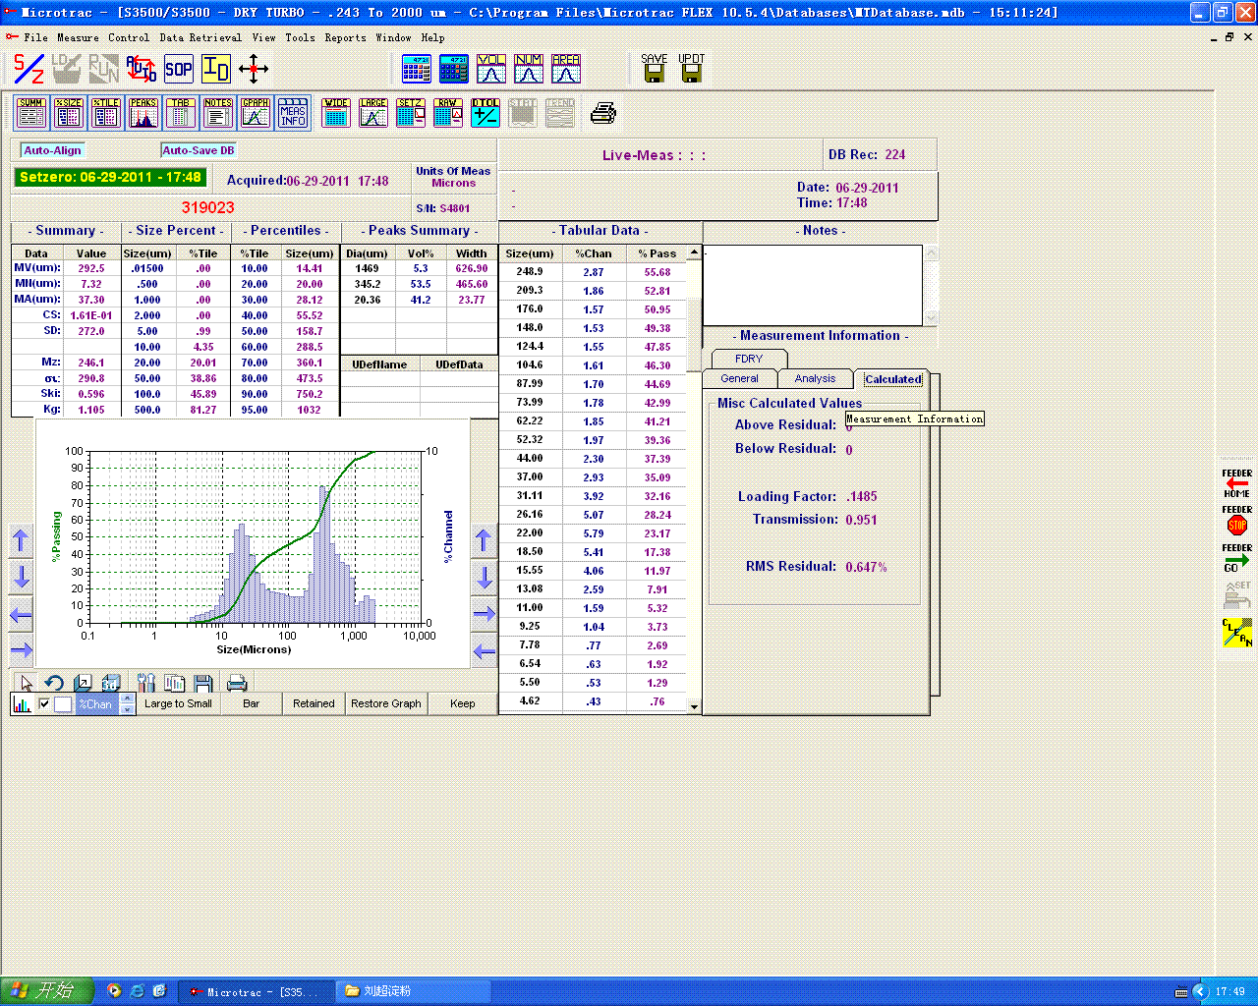Click the white color swatch beside %Chan
Screen dimensions: 1258x1006
(x=63, y=704)
